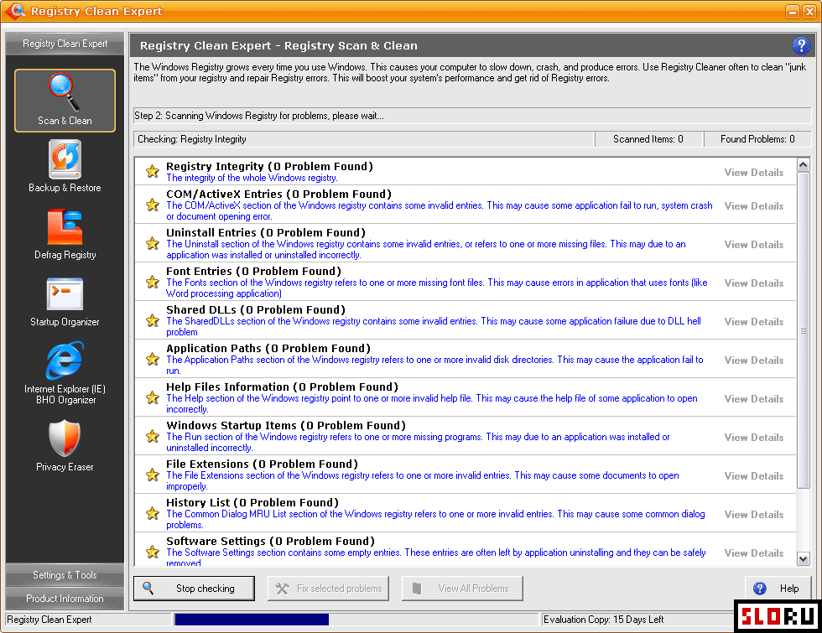Select the Application Paths heading
The image size is (822, 633).
coord(268,349)
